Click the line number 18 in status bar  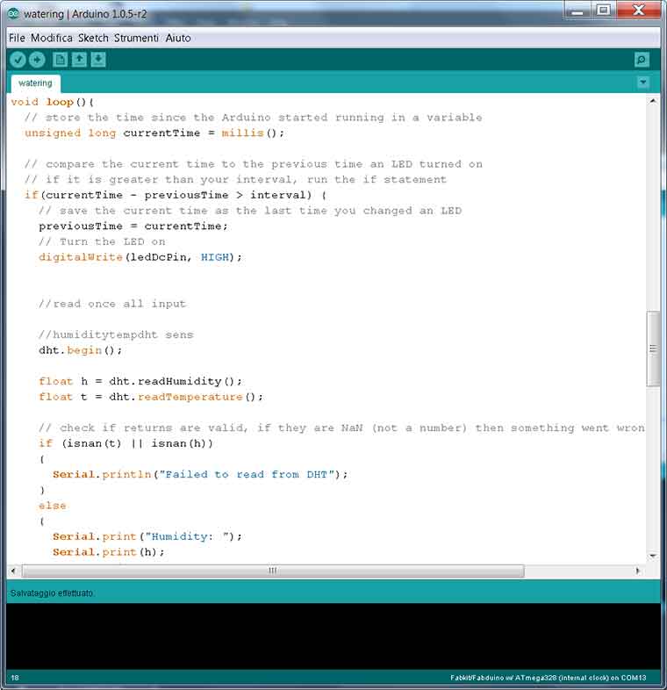[15, 678]
